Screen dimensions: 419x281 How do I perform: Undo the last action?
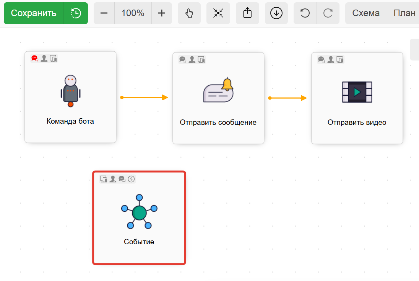tap(305, 13)
